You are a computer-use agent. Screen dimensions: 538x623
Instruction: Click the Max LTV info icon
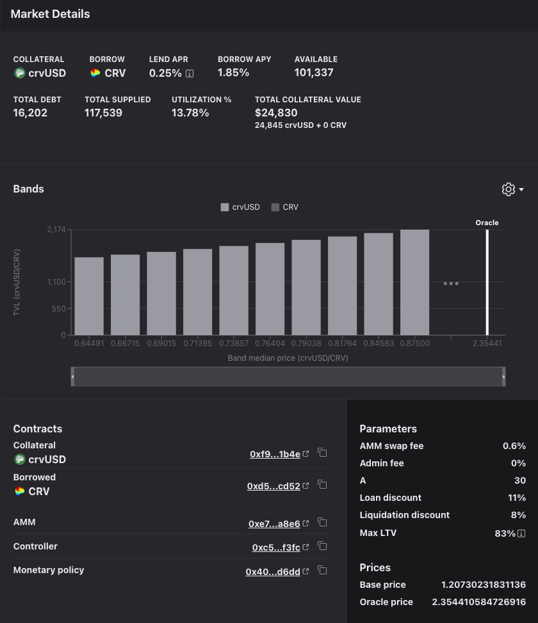pyautogui.click(x=521, y=533)
